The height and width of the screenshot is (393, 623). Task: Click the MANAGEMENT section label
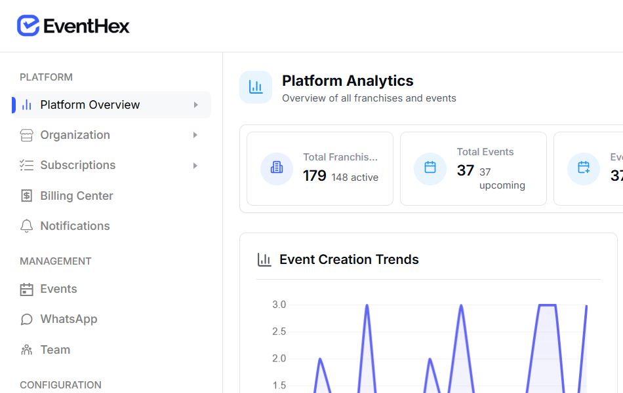56,261
